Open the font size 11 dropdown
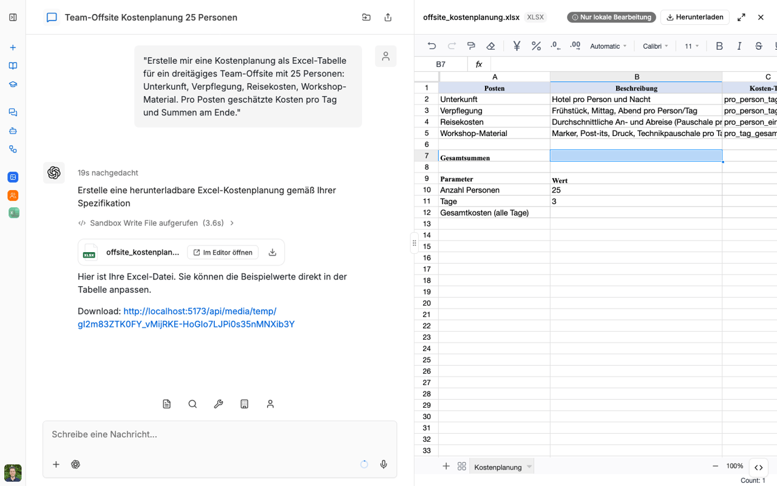The image size is (777, 486). pos(692,46)
